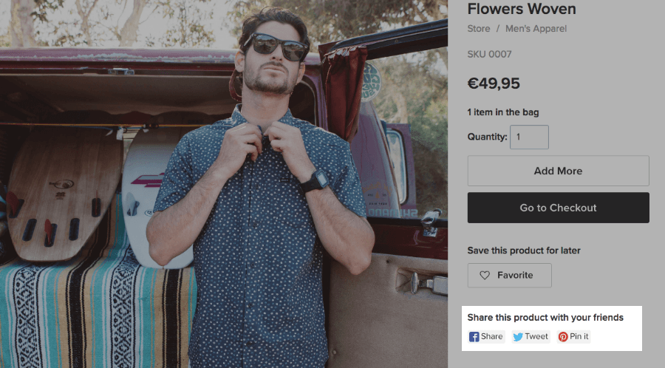This screenshot has width=665, height=368.
Task: Click the Tweet button text
Action: point(536,337)
